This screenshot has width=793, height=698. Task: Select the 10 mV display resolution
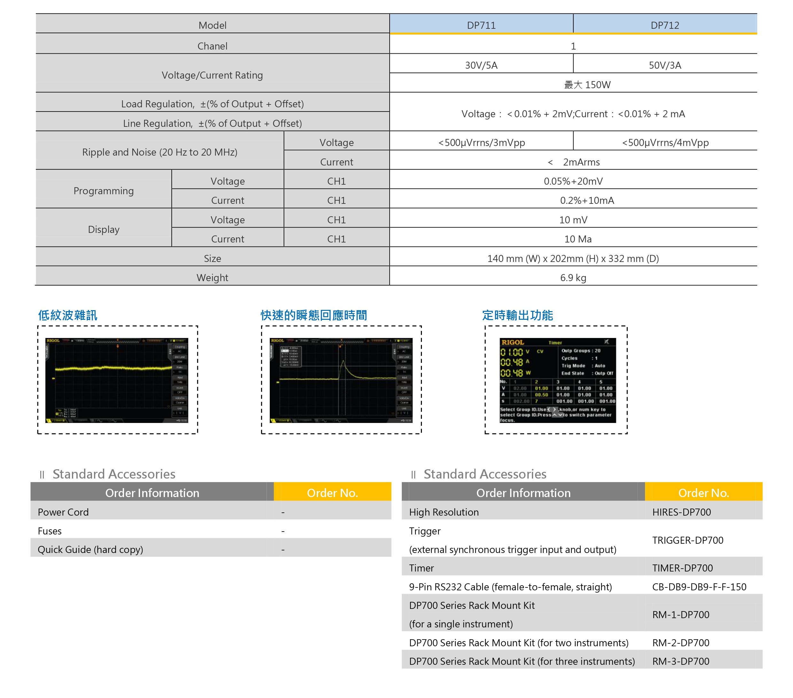(573, 220)
